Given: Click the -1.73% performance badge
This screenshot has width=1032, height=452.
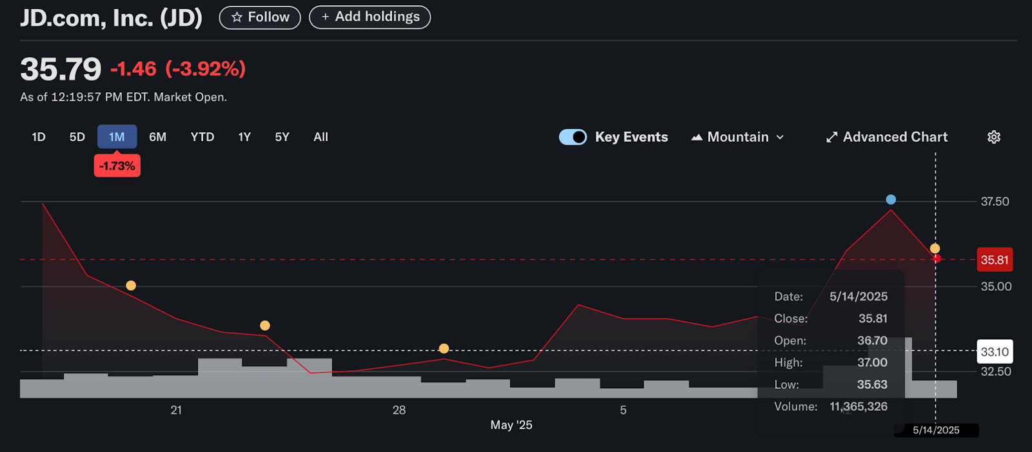Looking at the screenshot, I should (x=117, y=166).
